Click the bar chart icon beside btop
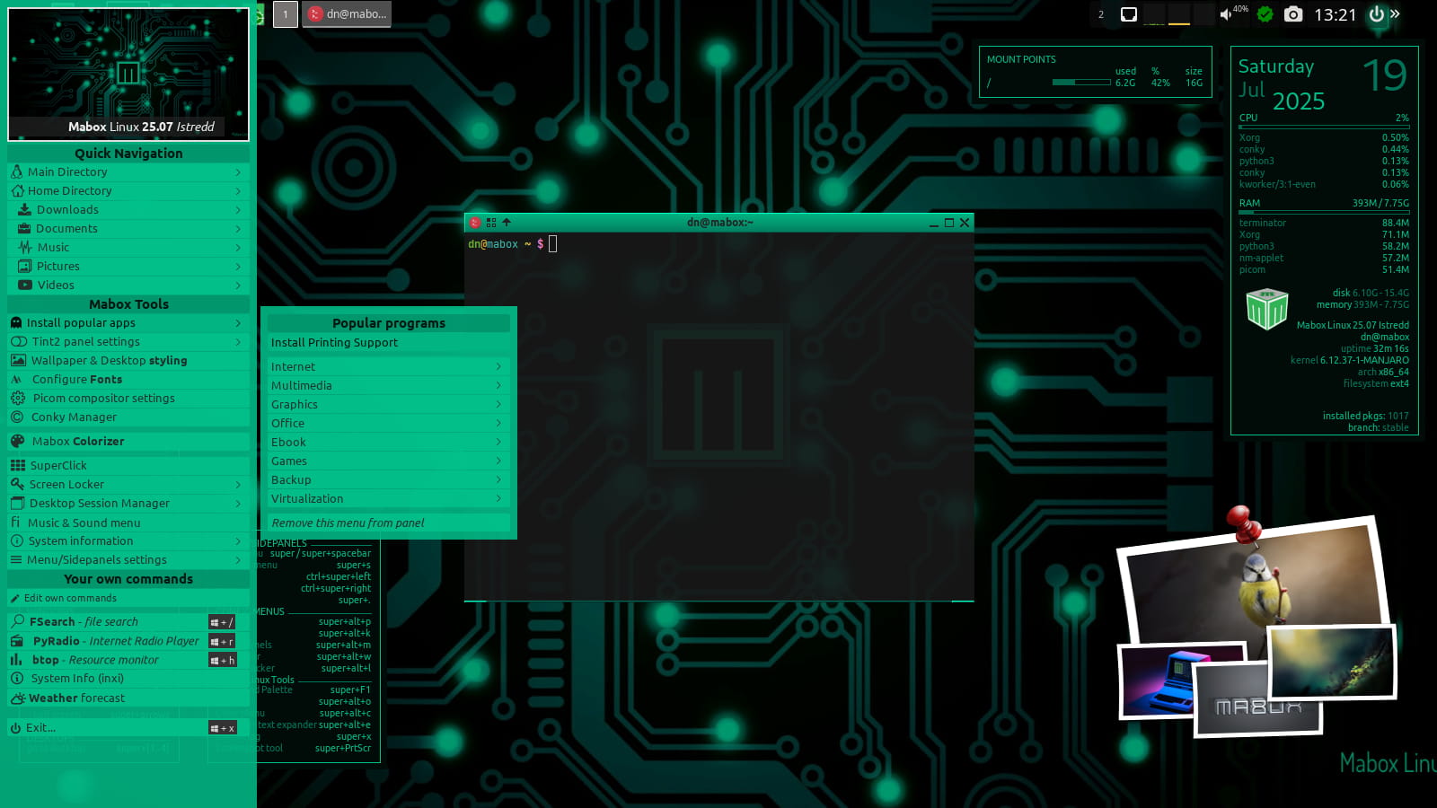Image resolution: width=1437 pixels, height=808 pixels. tap(16, 659)
